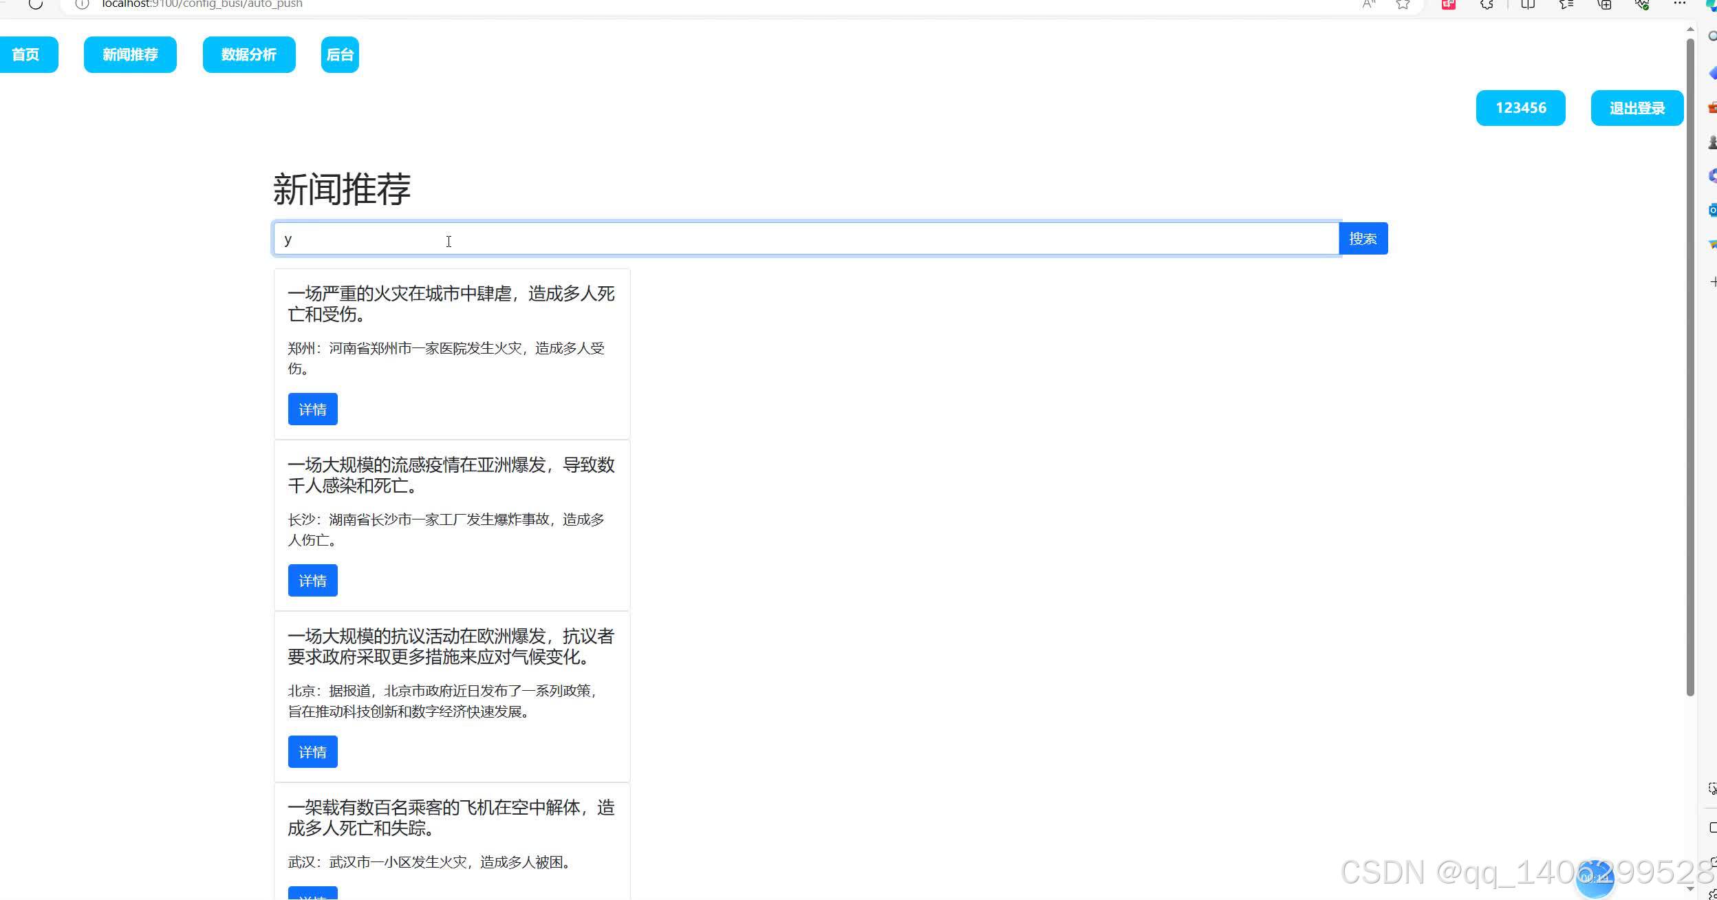Screen dimensions: 1717x900
Task: Open browser settings and more menu
Action: 1679,3
